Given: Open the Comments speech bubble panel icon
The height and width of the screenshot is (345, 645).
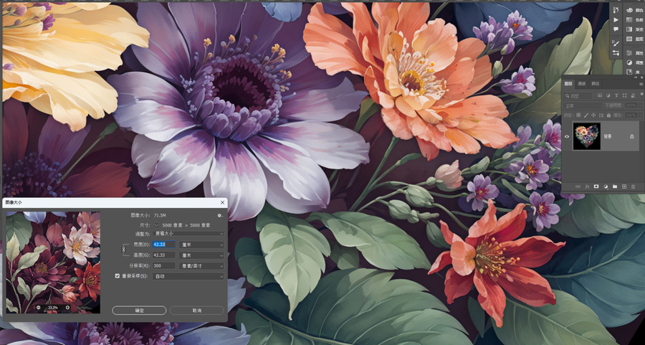Looking at the screenshot, I should [616, 29].
